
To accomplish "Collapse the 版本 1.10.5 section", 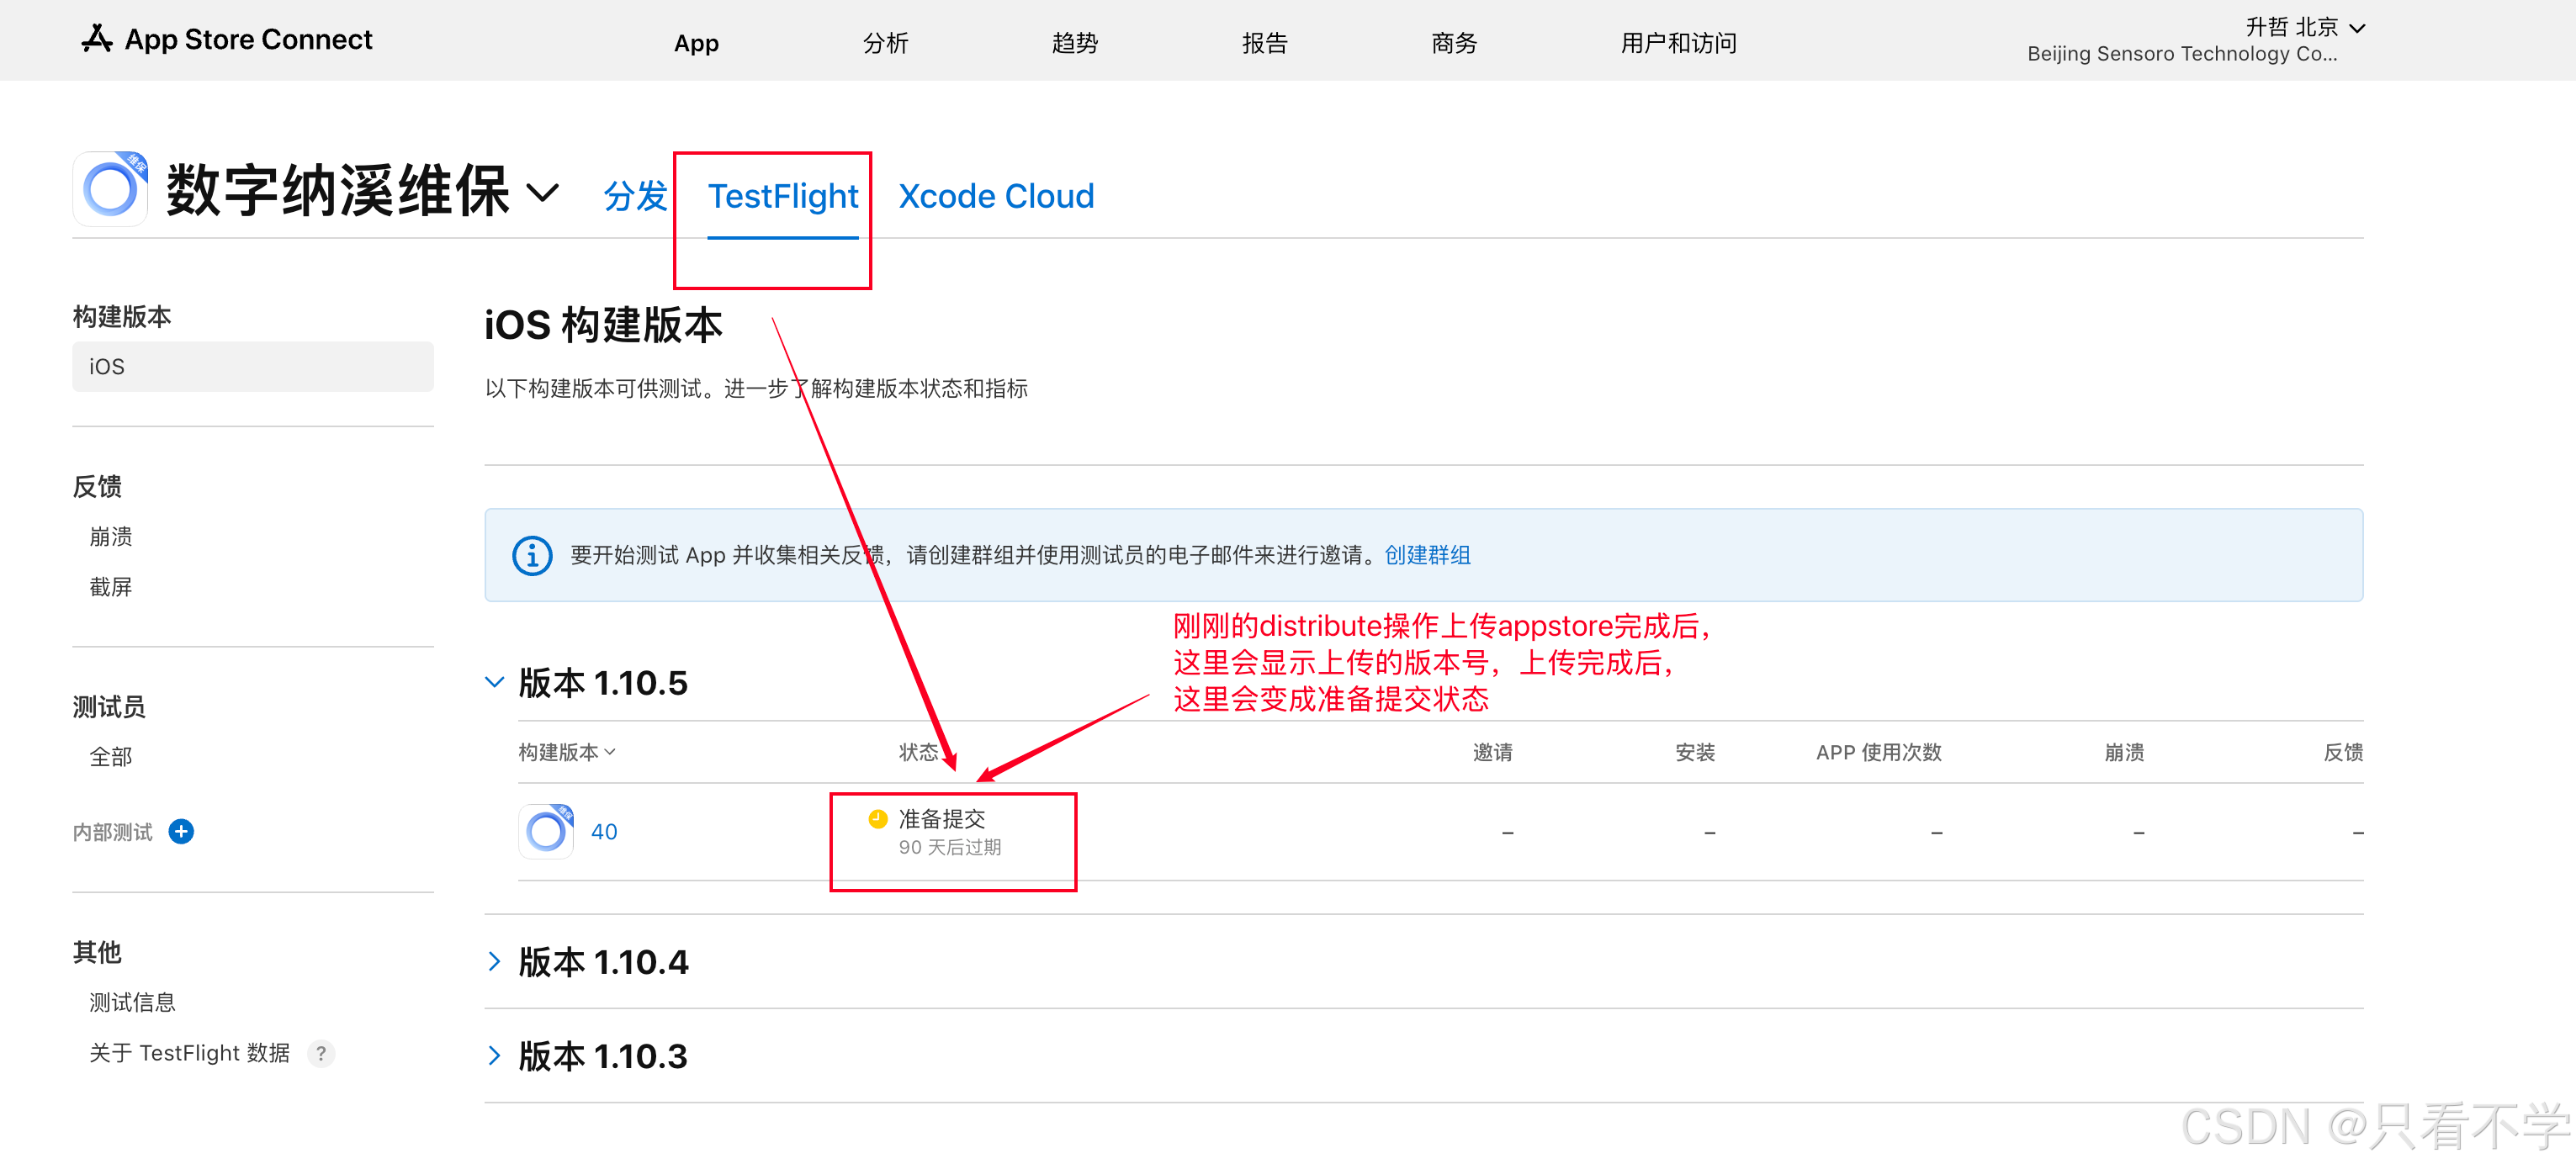I will 494,682.
